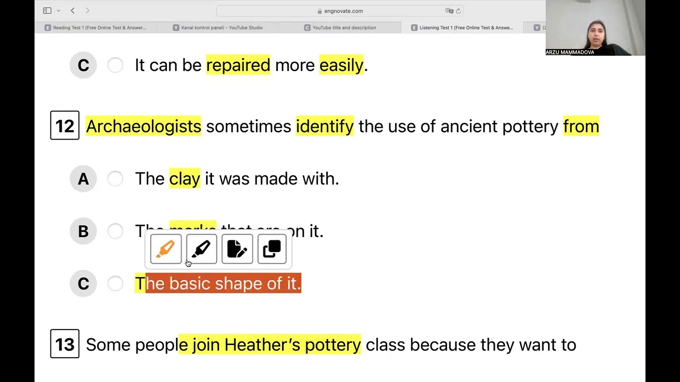
Task: Click the question 13 number box
Action: pos(65,344)
